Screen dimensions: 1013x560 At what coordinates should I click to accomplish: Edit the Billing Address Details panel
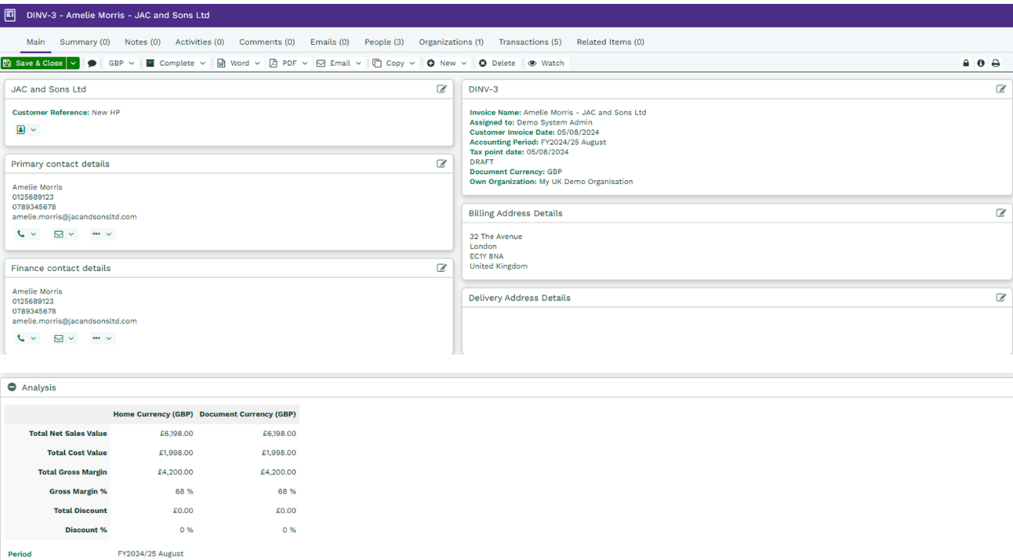pos(1001,213)
